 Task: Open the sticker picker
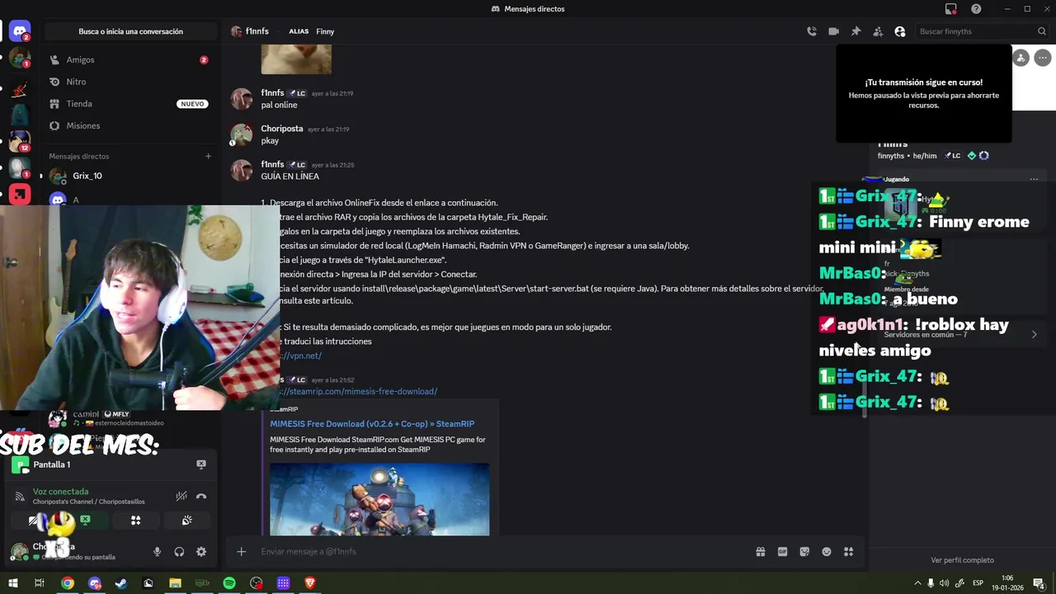[804, 552]
